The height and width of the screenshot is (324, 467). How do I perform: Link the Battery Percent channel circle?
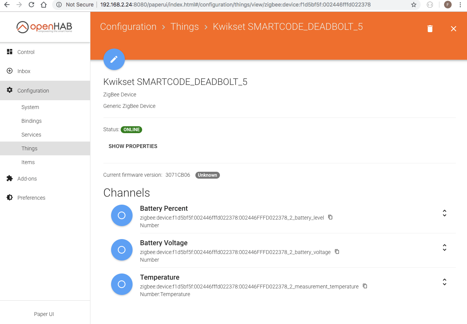[122, 215]
